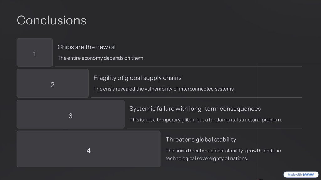The height and width of the screenshot is (180, 321).
Task: Click the "Systemic failure with long-term consequences" heading
Action: coord(195,109)
